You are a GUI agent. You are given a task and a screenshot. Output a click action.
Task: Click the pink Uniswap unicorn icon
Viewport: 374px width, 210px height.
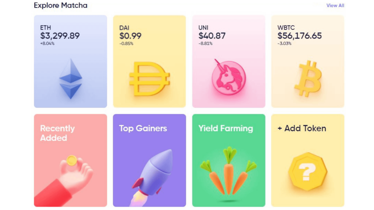[x=229, y=78]
